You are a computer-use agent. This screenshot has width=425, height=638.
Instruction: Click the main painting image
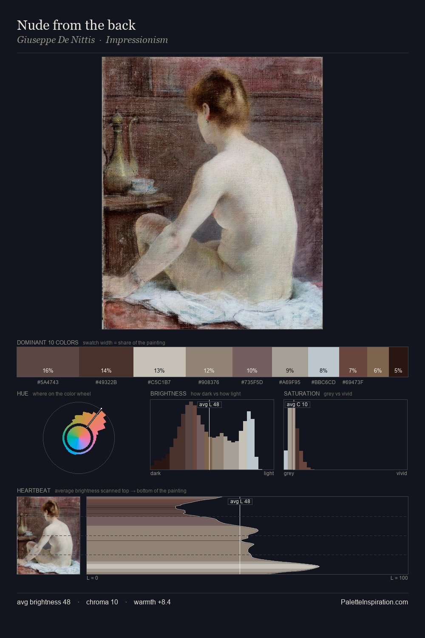pyautogui.click(x=212, y=193)
